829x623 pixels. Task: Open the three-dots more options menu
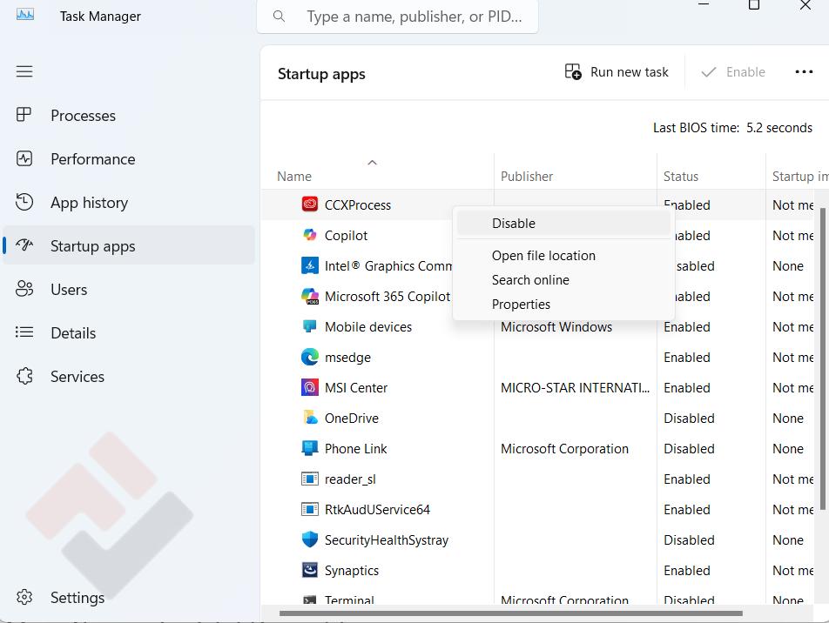click(x=804, y=72)
